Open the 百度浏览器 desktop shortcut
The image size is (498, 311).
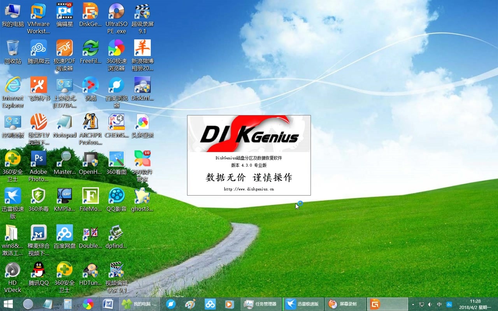coord(116,92)
